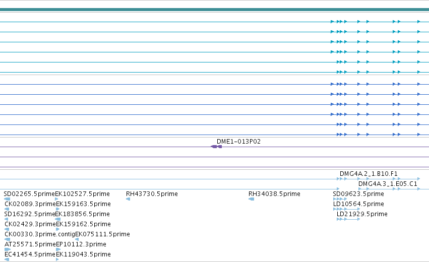Click the arrow glyph beneath RH34038.5prime

point(251,199)
